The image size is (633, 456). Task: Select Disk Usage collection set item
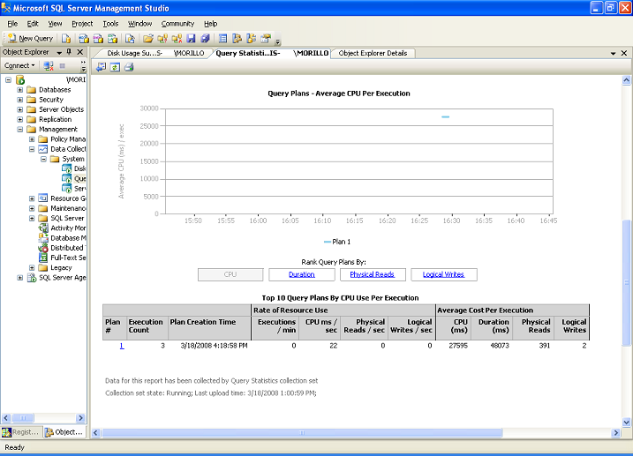pyautogui.click(x=74, y=168)
